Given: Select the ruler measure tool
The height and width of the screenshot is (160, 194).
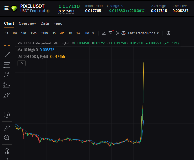Looking at the screenshot, I should pos(7,128).
